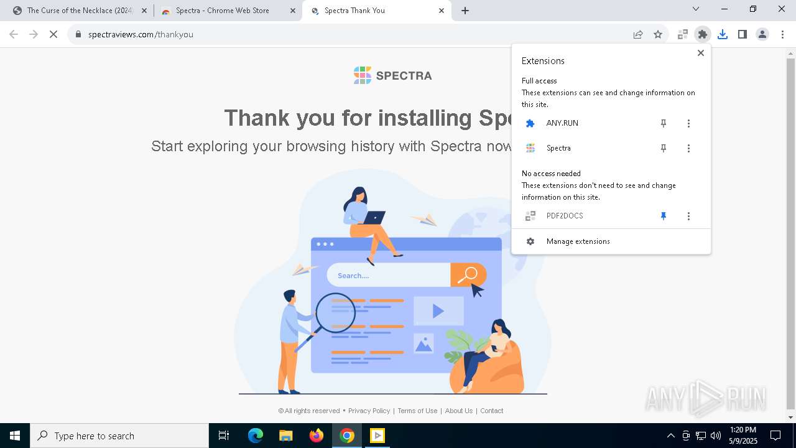The image size is (796, 448).
Task: Click the taskbar search box
Action: [x=119, y=436]
